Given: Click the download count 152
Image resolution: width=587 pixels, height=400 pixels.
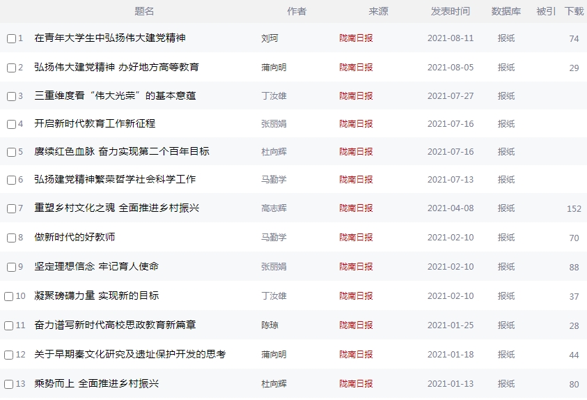Looking at the screenshot, I should [x=574, y=208].
